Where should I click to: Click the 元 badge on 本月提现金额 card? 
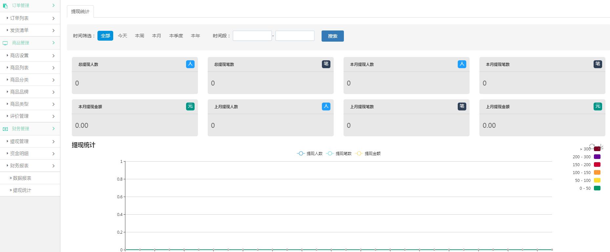(x=190, y=107)
